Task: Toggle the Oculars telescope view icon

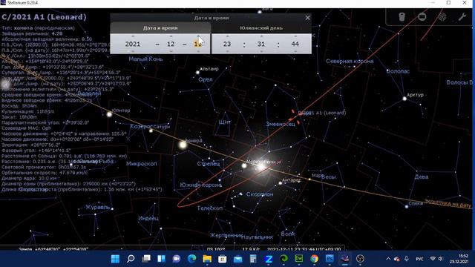Action: click(402, 16)
